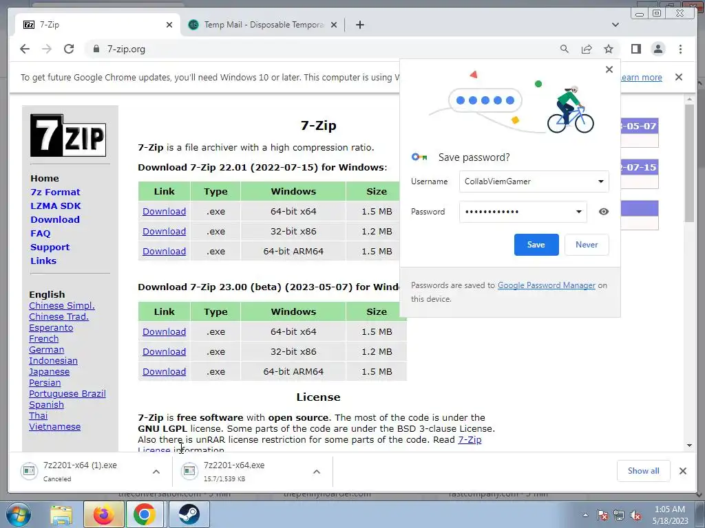The height and width of the screenshot is (528, 705).
Task: Open the zoom magnifier icon in address bar
Action: click(x=565, y=49)
